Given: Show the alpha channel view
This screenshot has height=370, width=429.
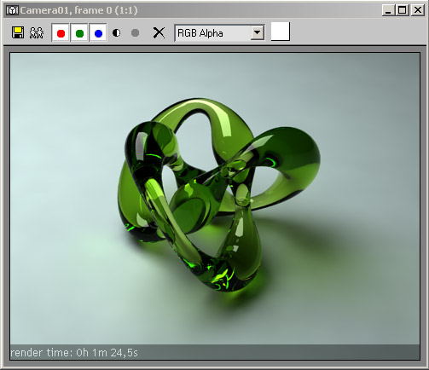Looking at the screenshot, I should click(117, 33).
